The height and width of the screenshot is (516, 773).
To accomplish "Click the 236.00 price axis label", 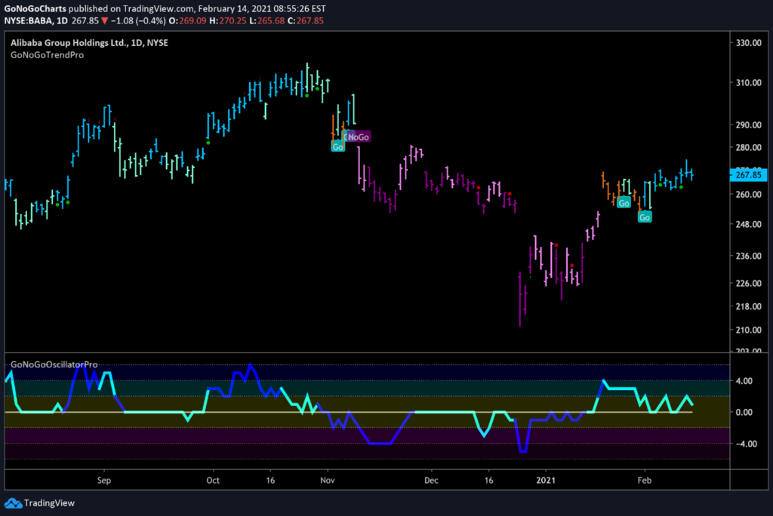I will coord(748,256).
